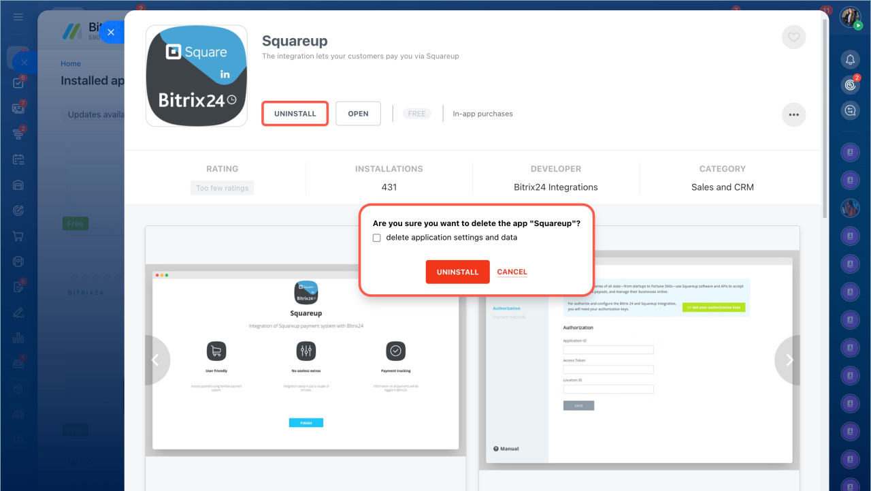Image resolution: width=871 pixels, height=491 pixels.
Task: Show previous screenshot with left arrow
Action: point(156,360)
